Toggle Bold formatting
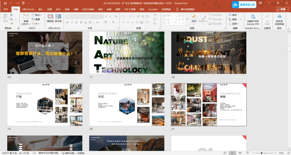Viewport: 291px width, 155px height. pos(67,22)
